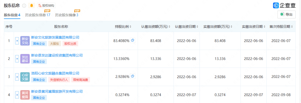Switch to 历史股东信息 17 tab

(x=38, y=15)
